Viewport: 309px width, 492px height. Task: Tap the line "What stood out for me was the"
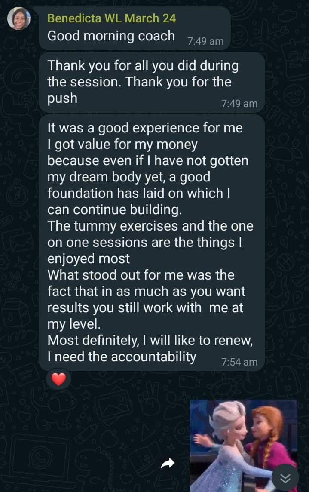(141, 275)
